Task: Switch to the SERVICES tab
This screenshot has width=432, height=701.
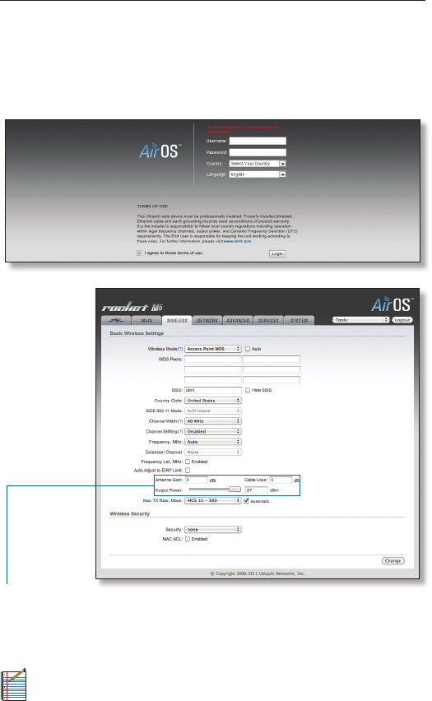Action: tap(268, 321)
